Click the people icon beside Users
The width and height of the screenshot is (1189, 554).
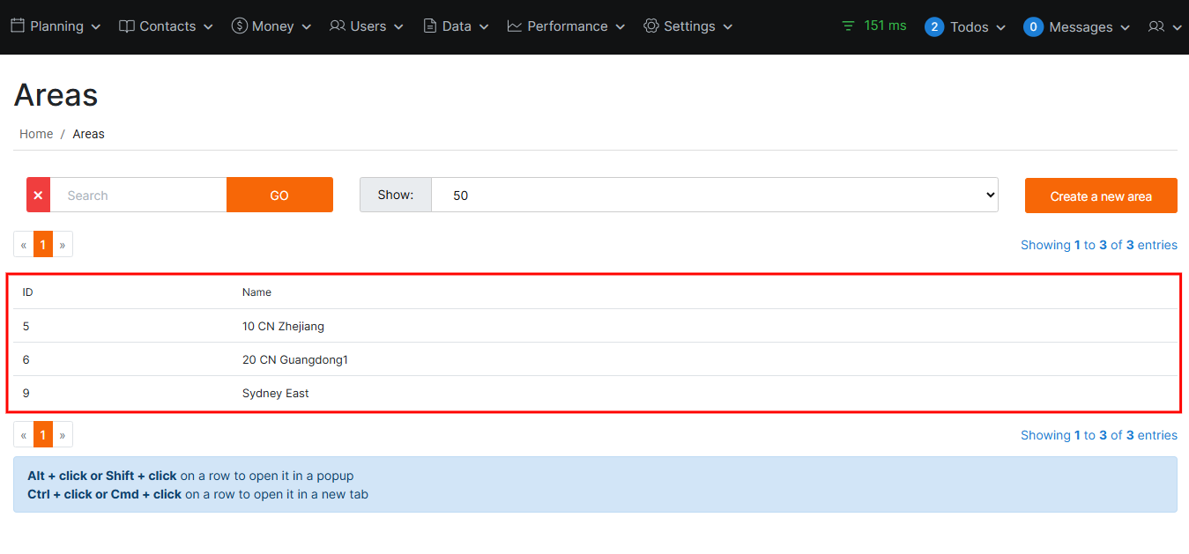point(338,26)
